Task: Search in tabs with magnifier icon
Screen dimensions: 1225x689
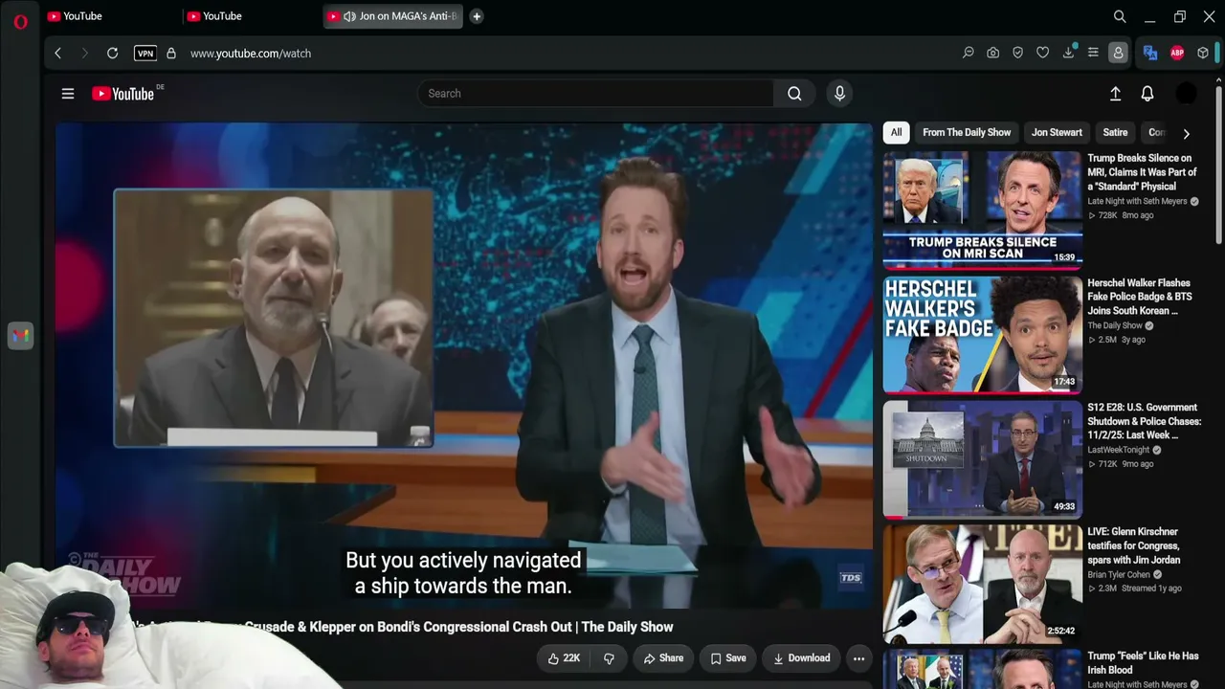Action: click(1120, 16)
